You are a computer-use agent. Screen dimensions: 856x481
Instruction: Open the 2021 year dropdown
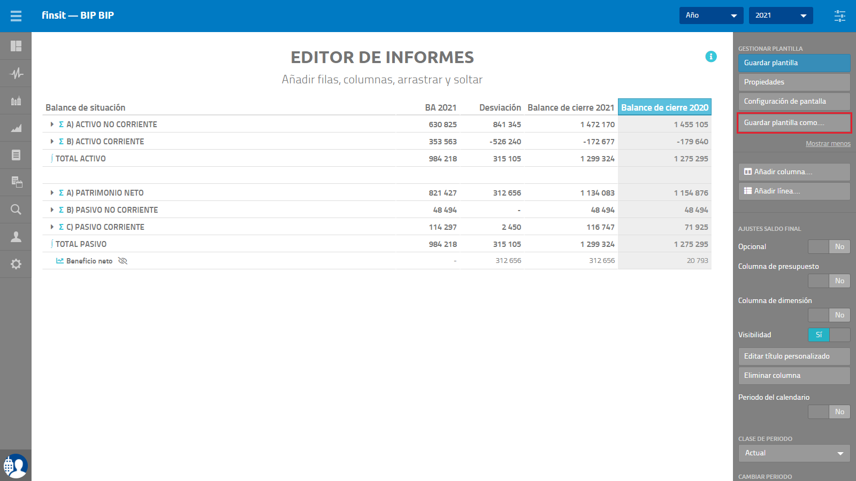point(781,15)
